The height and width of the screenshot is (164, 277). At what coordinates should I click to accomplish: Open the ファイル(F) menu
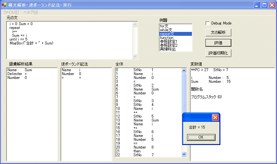(11, 12)
